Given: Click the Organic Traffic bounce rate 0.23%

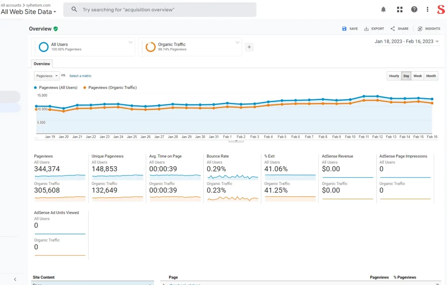Looking at the screenshot, I should point(217,190).
